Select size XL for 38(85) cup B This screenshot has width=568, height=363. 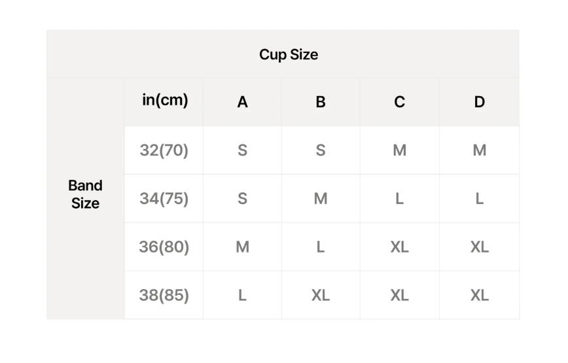point(321,295)
